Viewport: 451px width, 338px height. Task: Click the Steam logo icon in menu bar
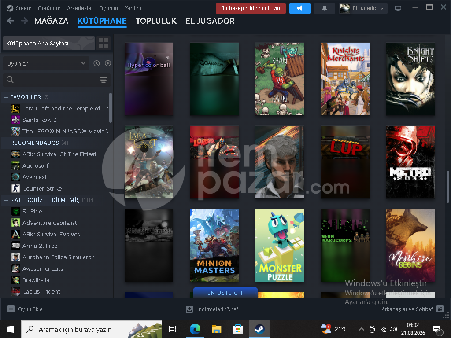click(10, 8)
